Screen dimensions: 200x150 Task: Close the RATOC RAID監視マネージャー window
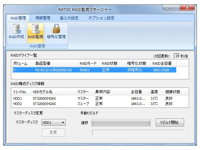coord(187,8)
